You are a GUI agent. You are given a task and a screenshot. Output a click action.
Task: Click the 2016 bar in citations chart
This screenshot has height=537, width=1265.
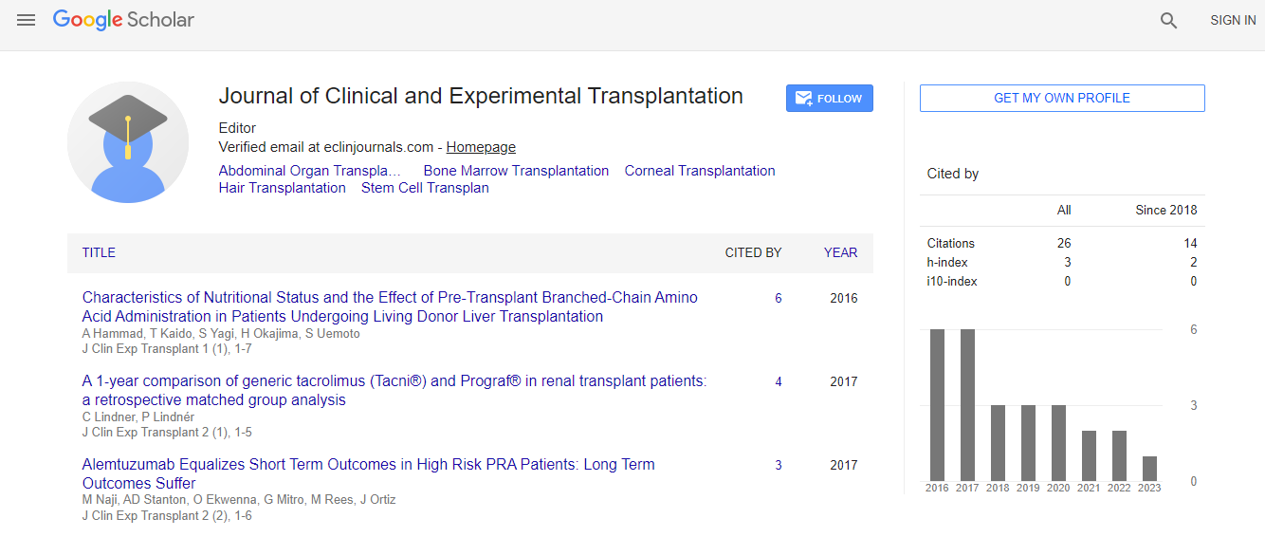coord(937,405)
